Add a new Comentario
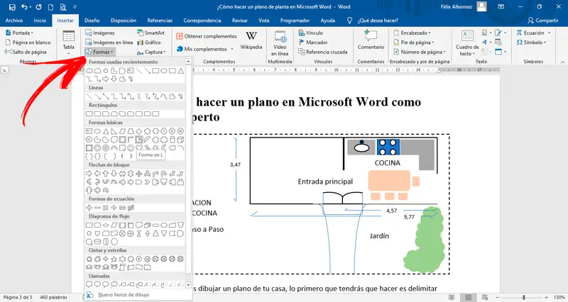 click(x=371, y=40)
